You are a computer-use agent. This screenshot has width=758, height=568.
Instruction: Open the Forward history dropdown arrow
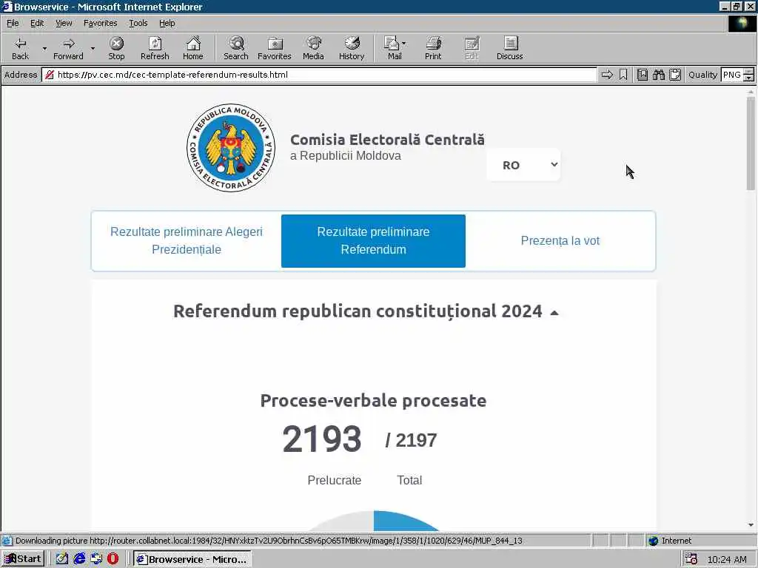[x=93, y=48]
